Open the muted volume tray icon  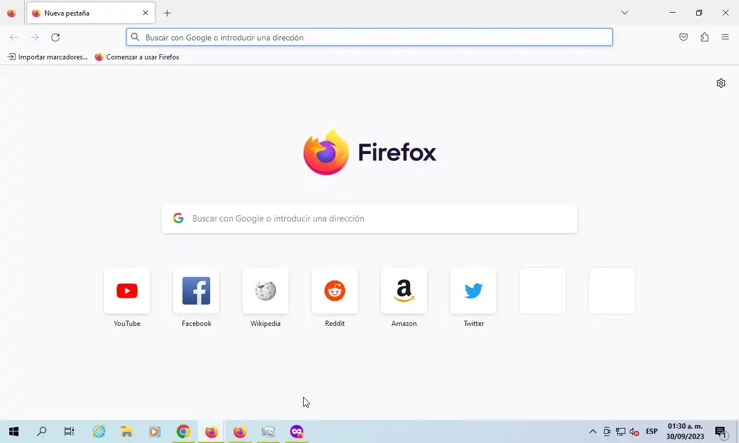(x=635, y=431)
